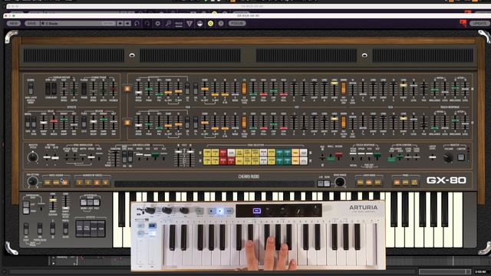
Task: Toggle the last Pedal button
Action: tap(414, 182)
